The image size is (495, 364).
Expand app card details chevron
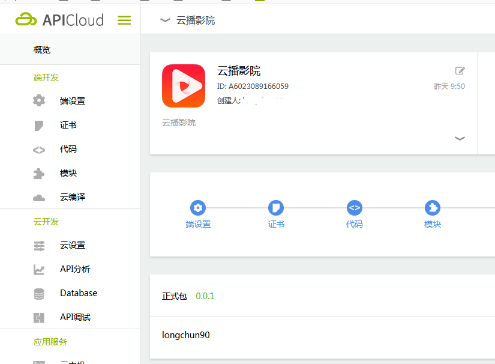click(x=460, y=138)
